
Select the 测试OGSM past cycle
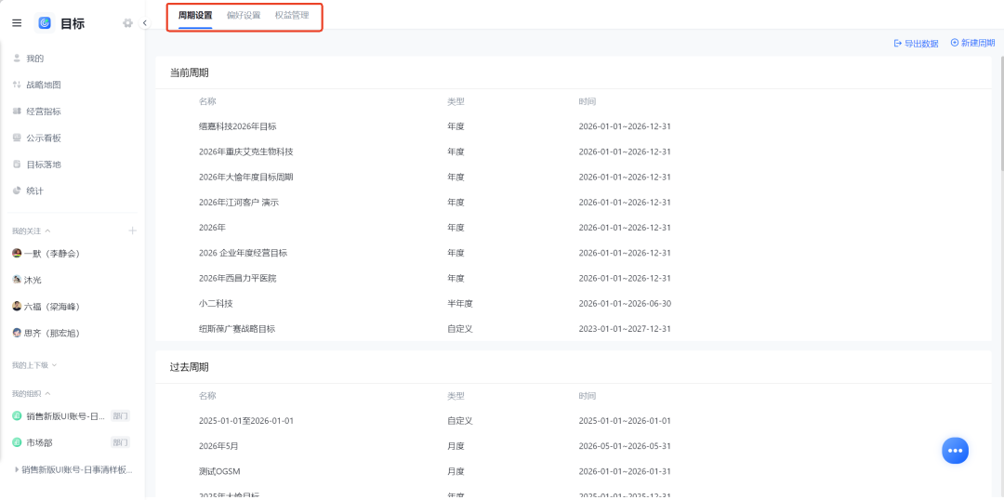[573, 471]
